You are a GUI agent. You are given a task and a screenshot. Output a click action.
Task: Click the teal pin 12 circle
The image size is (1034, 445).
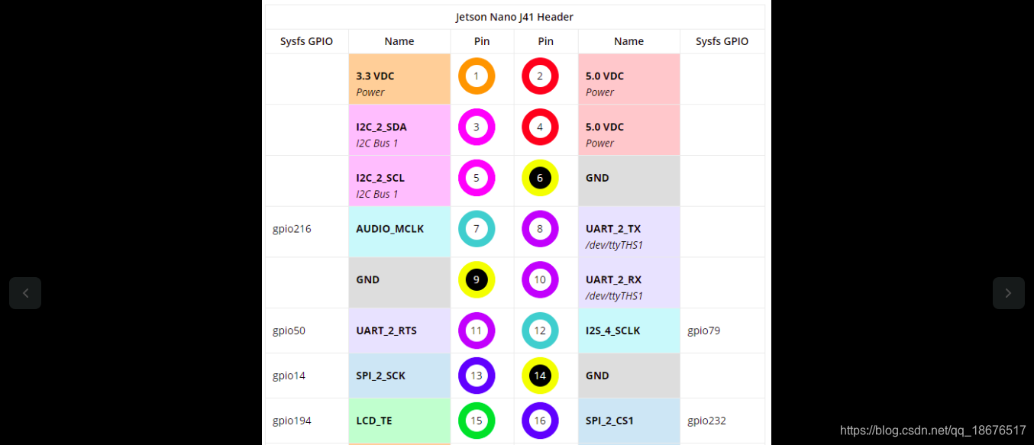click(540, 331)
